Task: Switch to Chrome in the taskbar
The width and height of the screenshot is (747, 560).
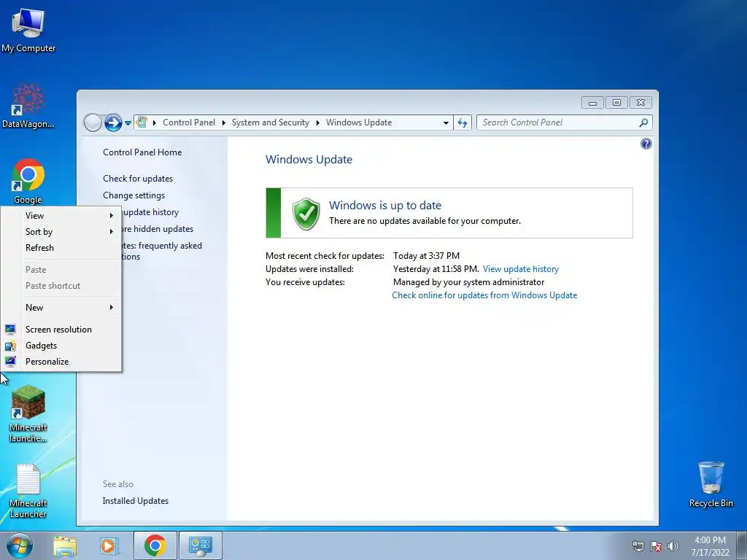Action: coord(155,545)
